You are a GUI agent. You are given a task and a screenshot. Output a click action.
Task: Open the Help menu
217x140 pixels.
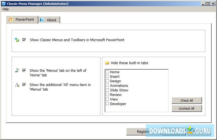[x=6, y=9]
